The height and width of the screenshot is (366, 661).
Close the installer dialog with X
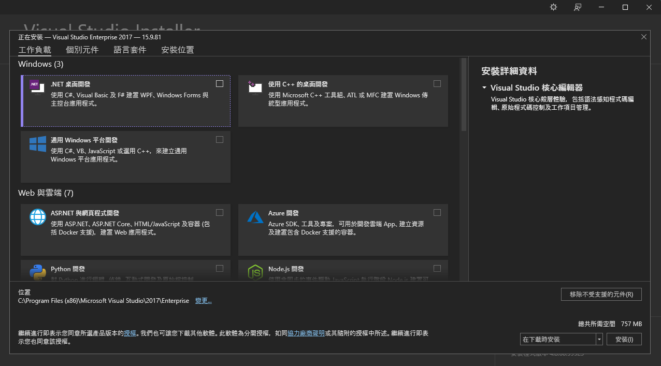coord(644,37)
